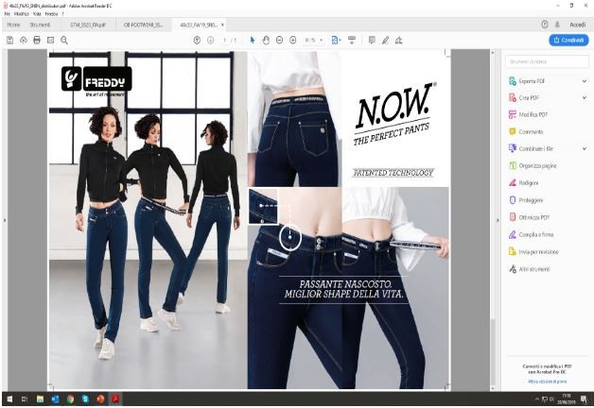The image size is (594, 408).
Task: Expand the left navigation pane arrow
Action: (x=5, y=220)
